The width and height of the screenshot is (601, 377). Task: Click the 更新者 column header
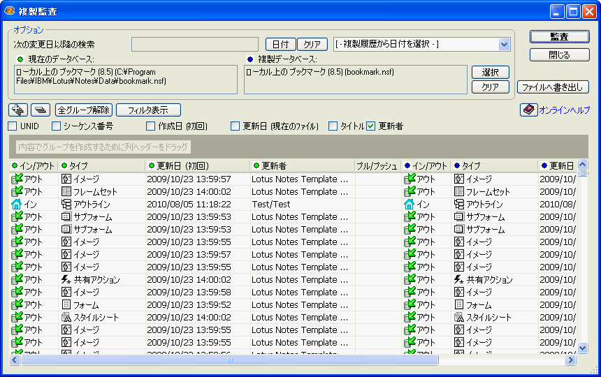pos(302,166)
